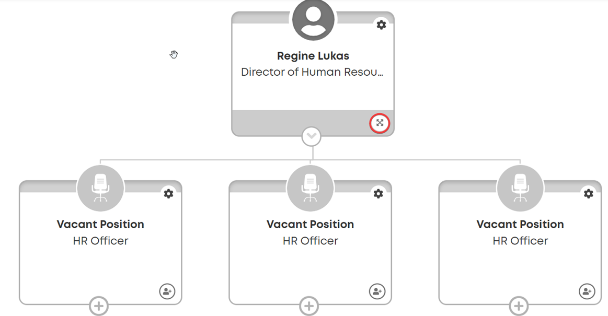The width and height of the screenshot is (608, 316).
Task: Assign a person to middle vacant position
Action: [x=377, y=291]
